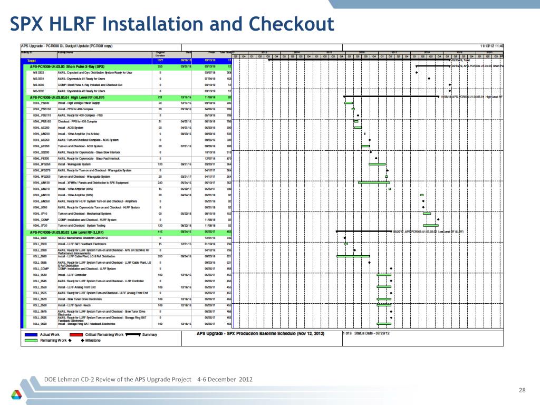Click activity 'Install - LLRF Analog Front End'
The image size is (540, 405).
[77, 287]
